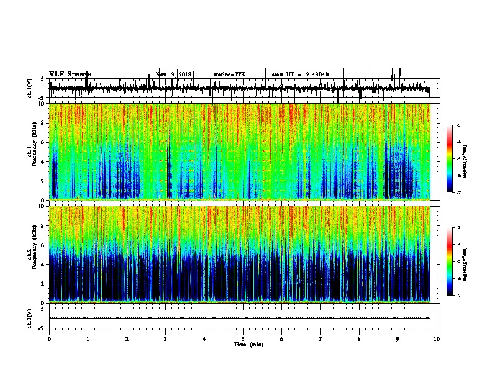Image resolution: width=492 pixels, height=380 pixels.
Task: Click the "ch.1(V)" axis label
Action: click(30, 88)
